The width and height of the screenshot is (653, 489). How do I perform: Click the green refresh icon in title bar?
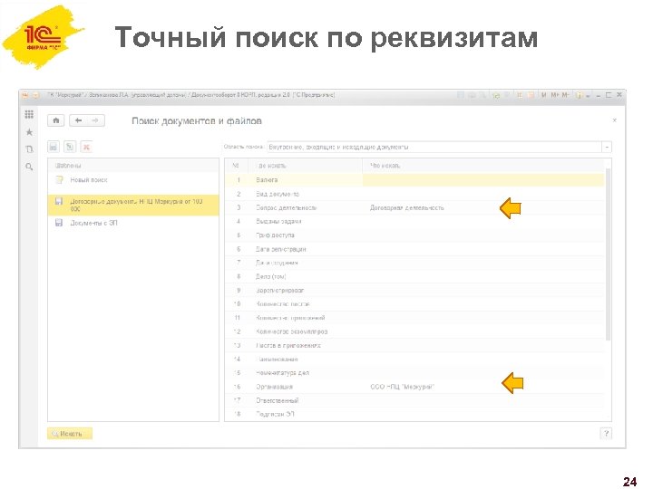(496, 95)
